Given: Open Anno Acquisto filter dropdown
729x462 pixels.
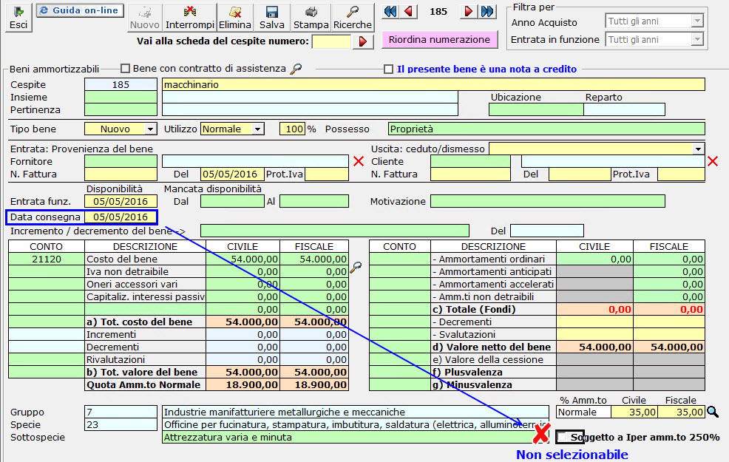Looking at the screenshot, I should click(696, 21).
